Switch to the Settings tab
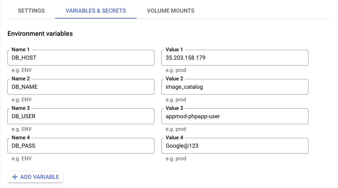Viewport: 338px width, 188px height. click(x=31, y=11)
